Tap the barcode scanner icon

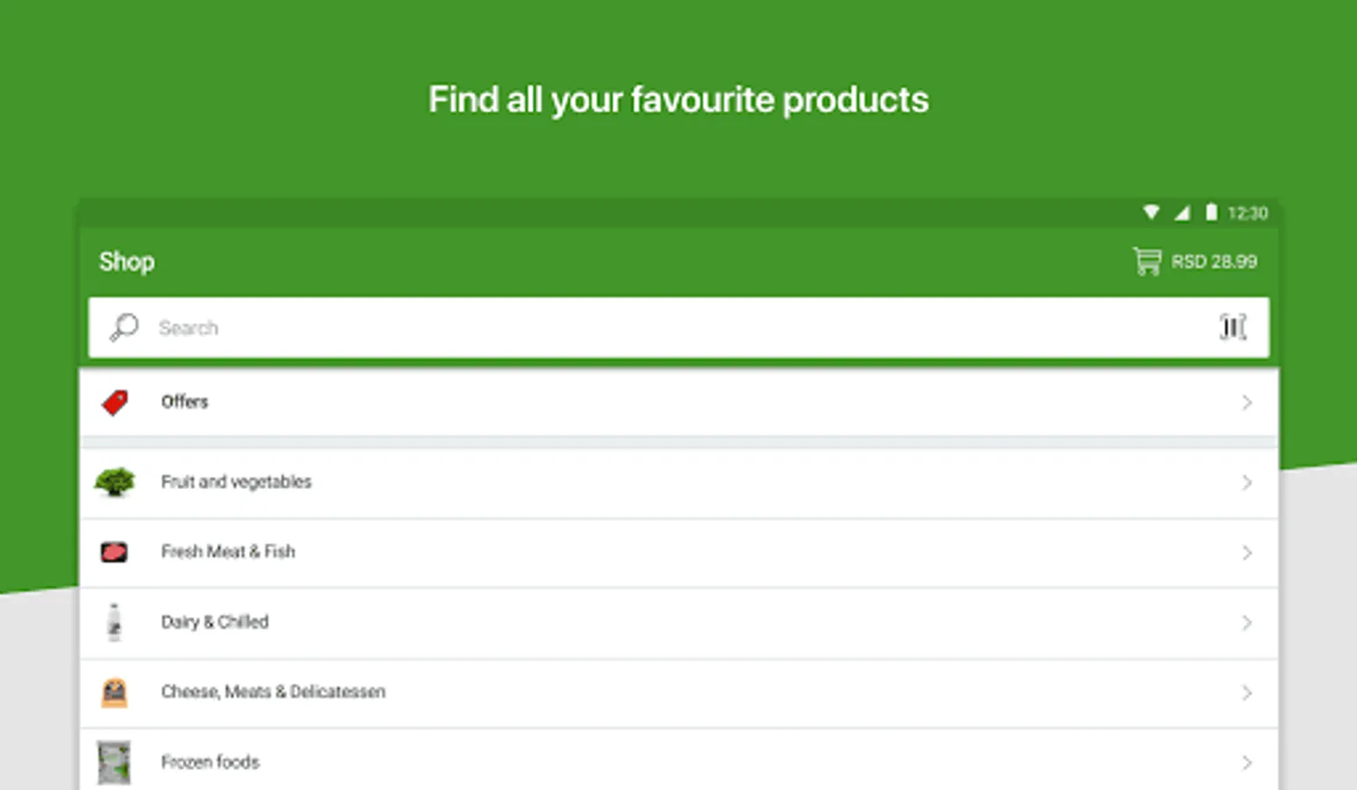(1232, 327)
